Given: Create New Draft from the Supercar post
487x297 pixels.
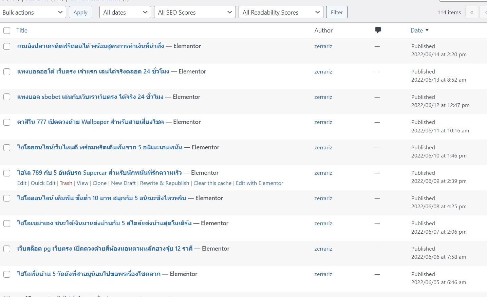Looking at the screenshot, I should [x=123, y=183].
